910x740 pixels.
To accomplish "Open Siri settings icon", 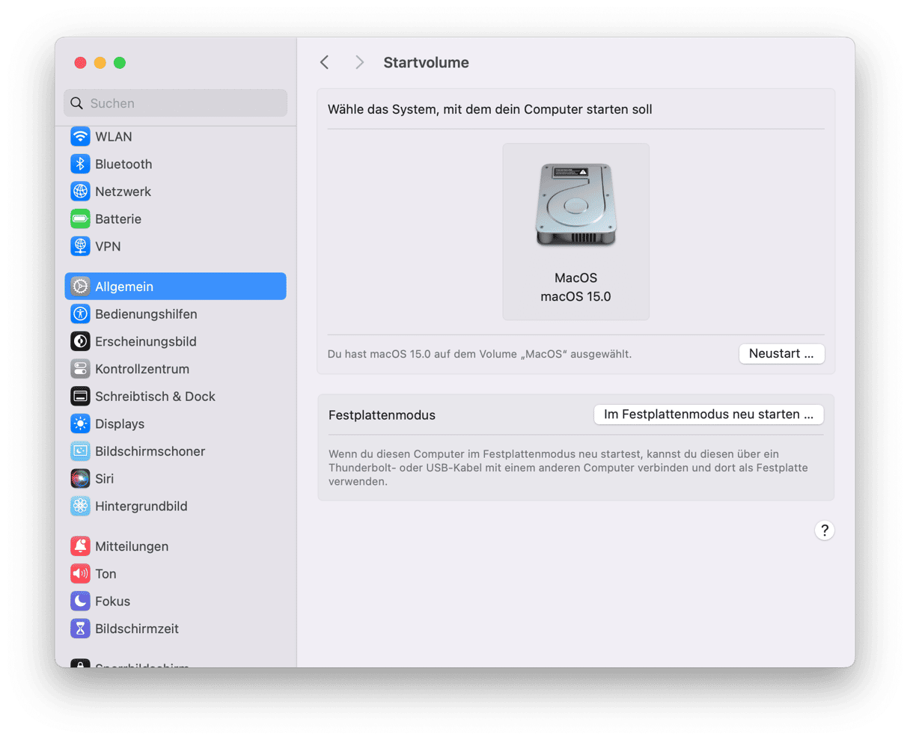I will [80, 479].
